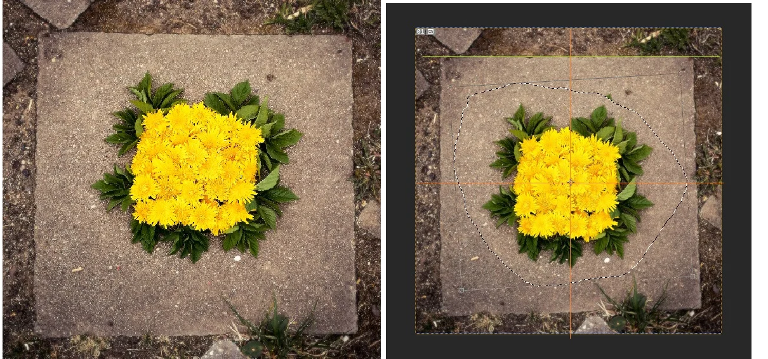This screenshot has height=359, width=768.
Task: Click the slice type icon beside 01
Action: [430, 31]
